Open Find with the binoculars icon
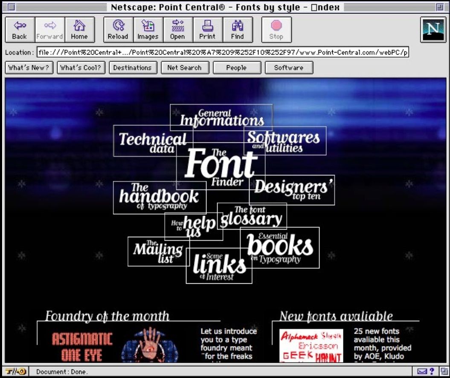The image size is (450, 378). click(x=237, y=30)
